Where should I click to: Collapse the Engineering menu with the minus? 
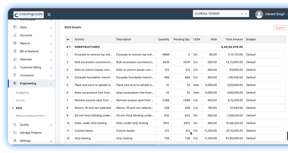[51, 84]
